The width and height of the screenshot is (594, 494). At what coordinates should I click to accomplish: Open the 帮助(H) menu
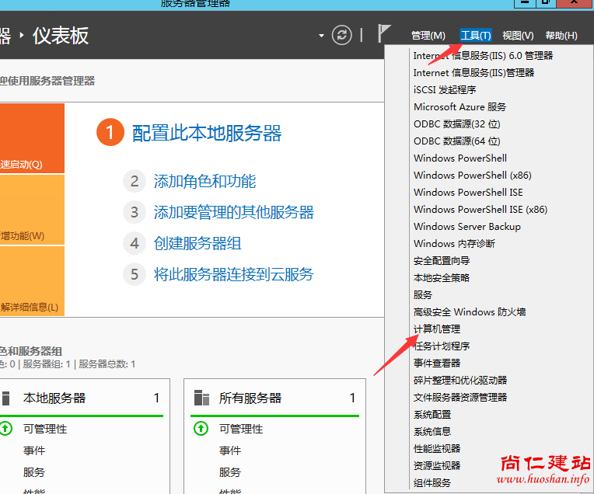click(561, 36)
